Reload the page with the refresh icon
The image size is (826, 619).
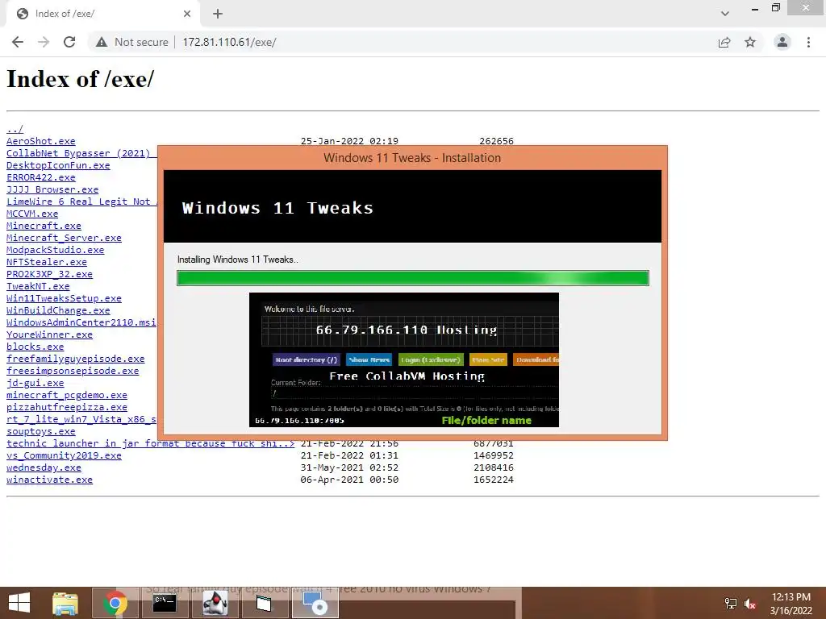click(69, 42)
